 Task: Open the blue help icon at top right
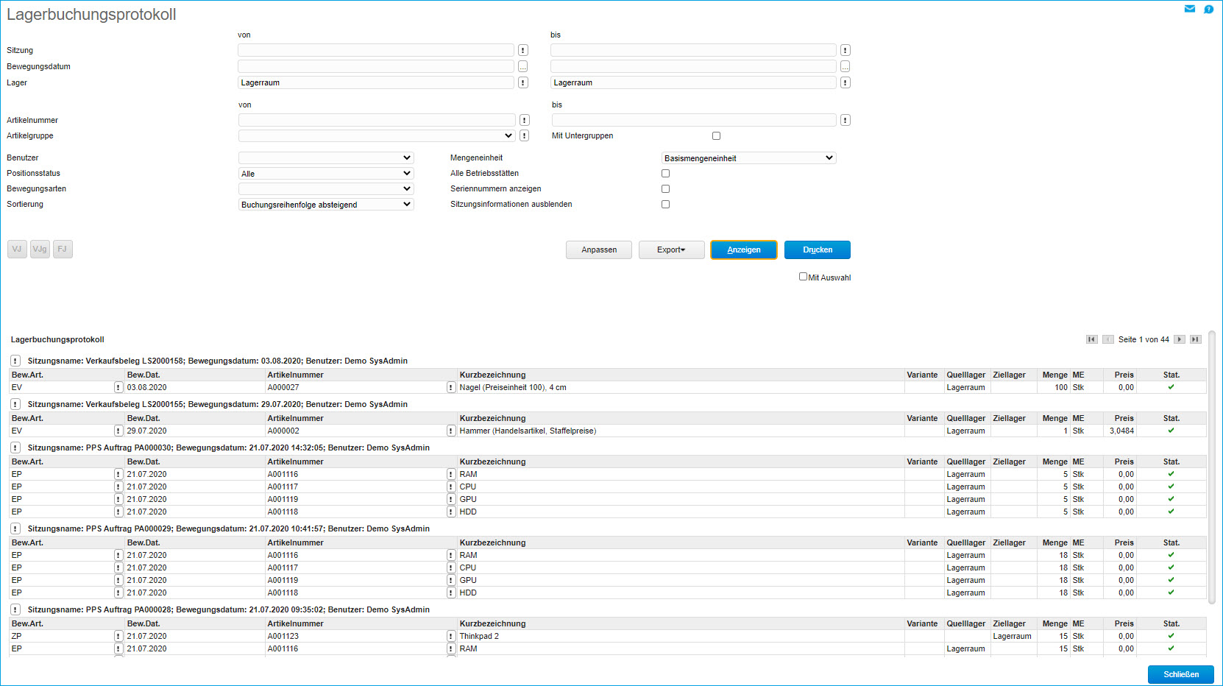tap(1208, 9)
